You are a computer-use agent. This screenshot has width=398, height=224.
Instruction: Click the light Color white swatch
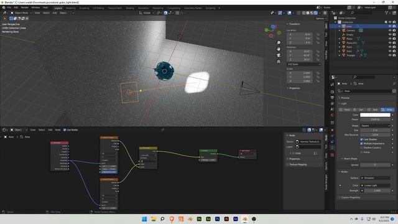click(x=375, y=115)
